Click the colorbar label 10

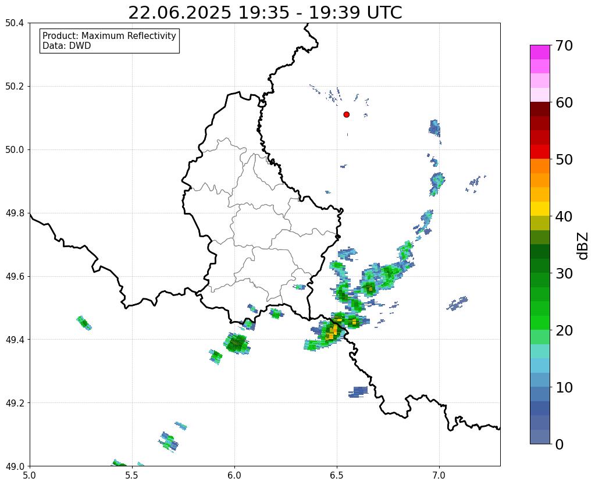tap(564, 387)
